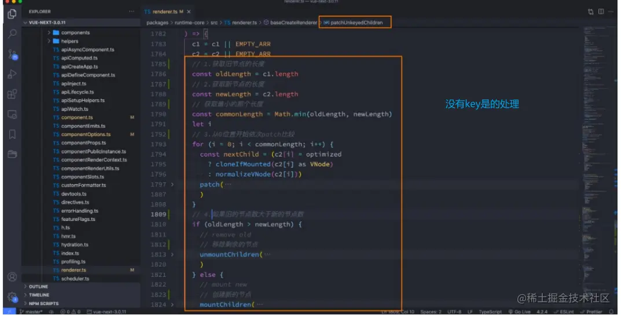This screenshot has width=621, height=315.
Task: Unfold mountChildren( at line 1824
Action: (x=172, y=305)
